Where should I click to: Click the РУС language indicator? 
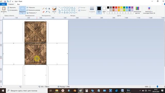[x=150, y=91]
